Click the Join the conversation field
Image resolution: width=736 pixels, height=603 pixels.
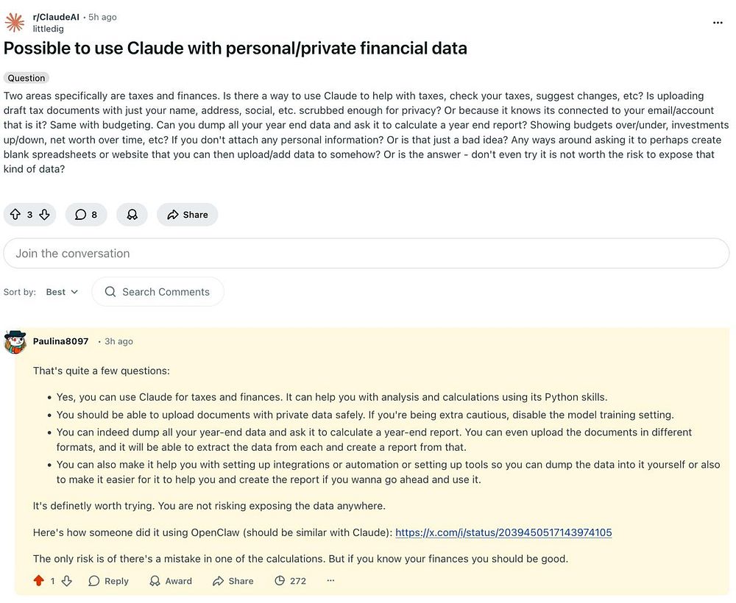[x=366, y=254]
